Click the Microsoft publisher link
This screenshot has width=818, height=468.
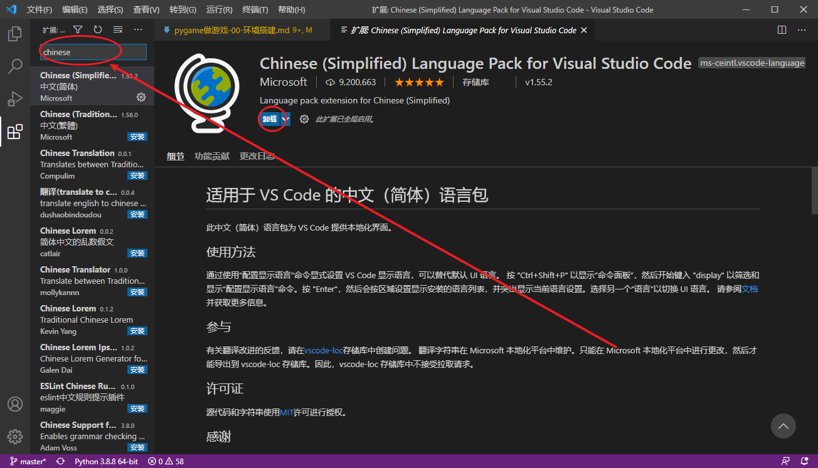pos(284,82)
